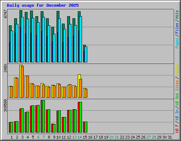Click the day 9 cyan files bar
Image resolution: width=181 pixels, height=141 pixels.
tap(54, 48)
